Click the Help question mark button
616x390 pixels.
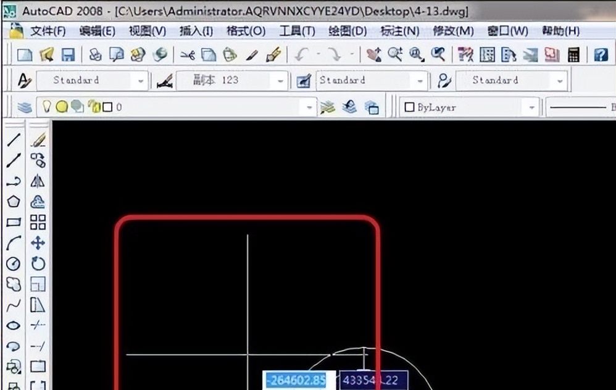coord(601,55)
